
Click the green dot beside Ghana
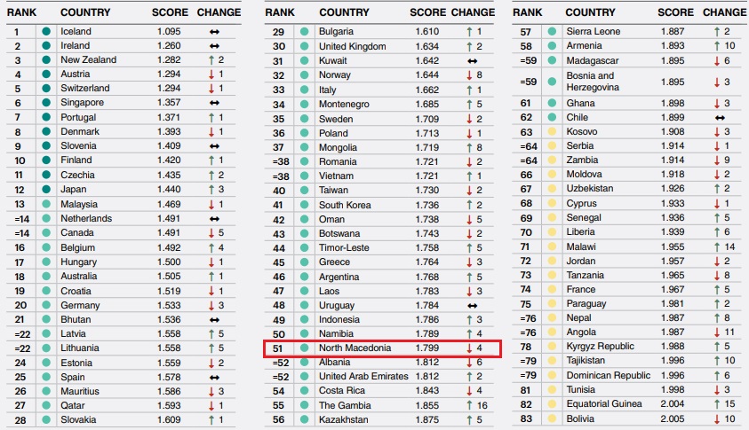click(x=552, y=103)
